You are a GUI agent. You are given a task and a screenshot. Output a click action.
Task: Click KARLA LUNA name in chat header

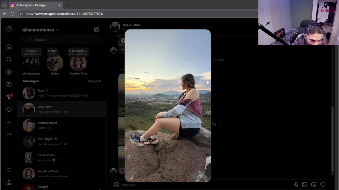(131, 25)
